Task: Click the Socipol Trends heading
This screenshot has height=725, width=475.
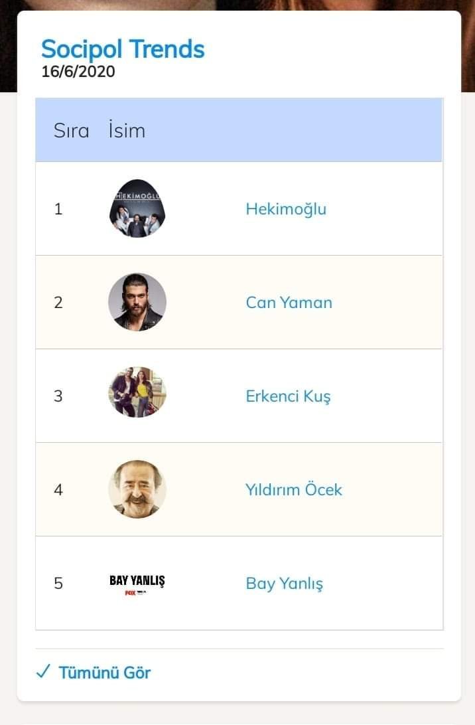Action: coord(123,49)
